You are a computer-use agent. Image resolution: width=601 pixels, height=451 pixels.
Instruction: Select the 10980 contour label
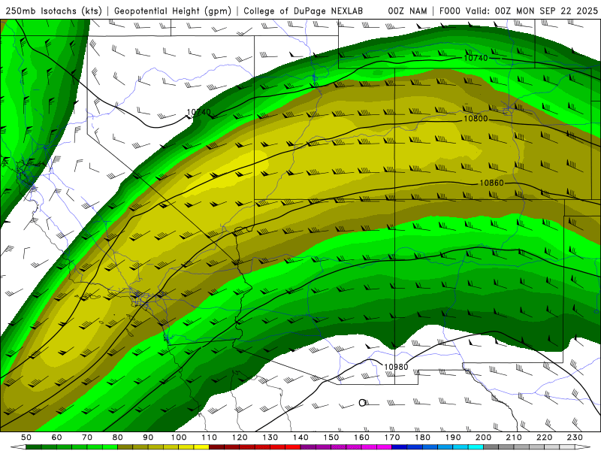click(x=396, y=367)
